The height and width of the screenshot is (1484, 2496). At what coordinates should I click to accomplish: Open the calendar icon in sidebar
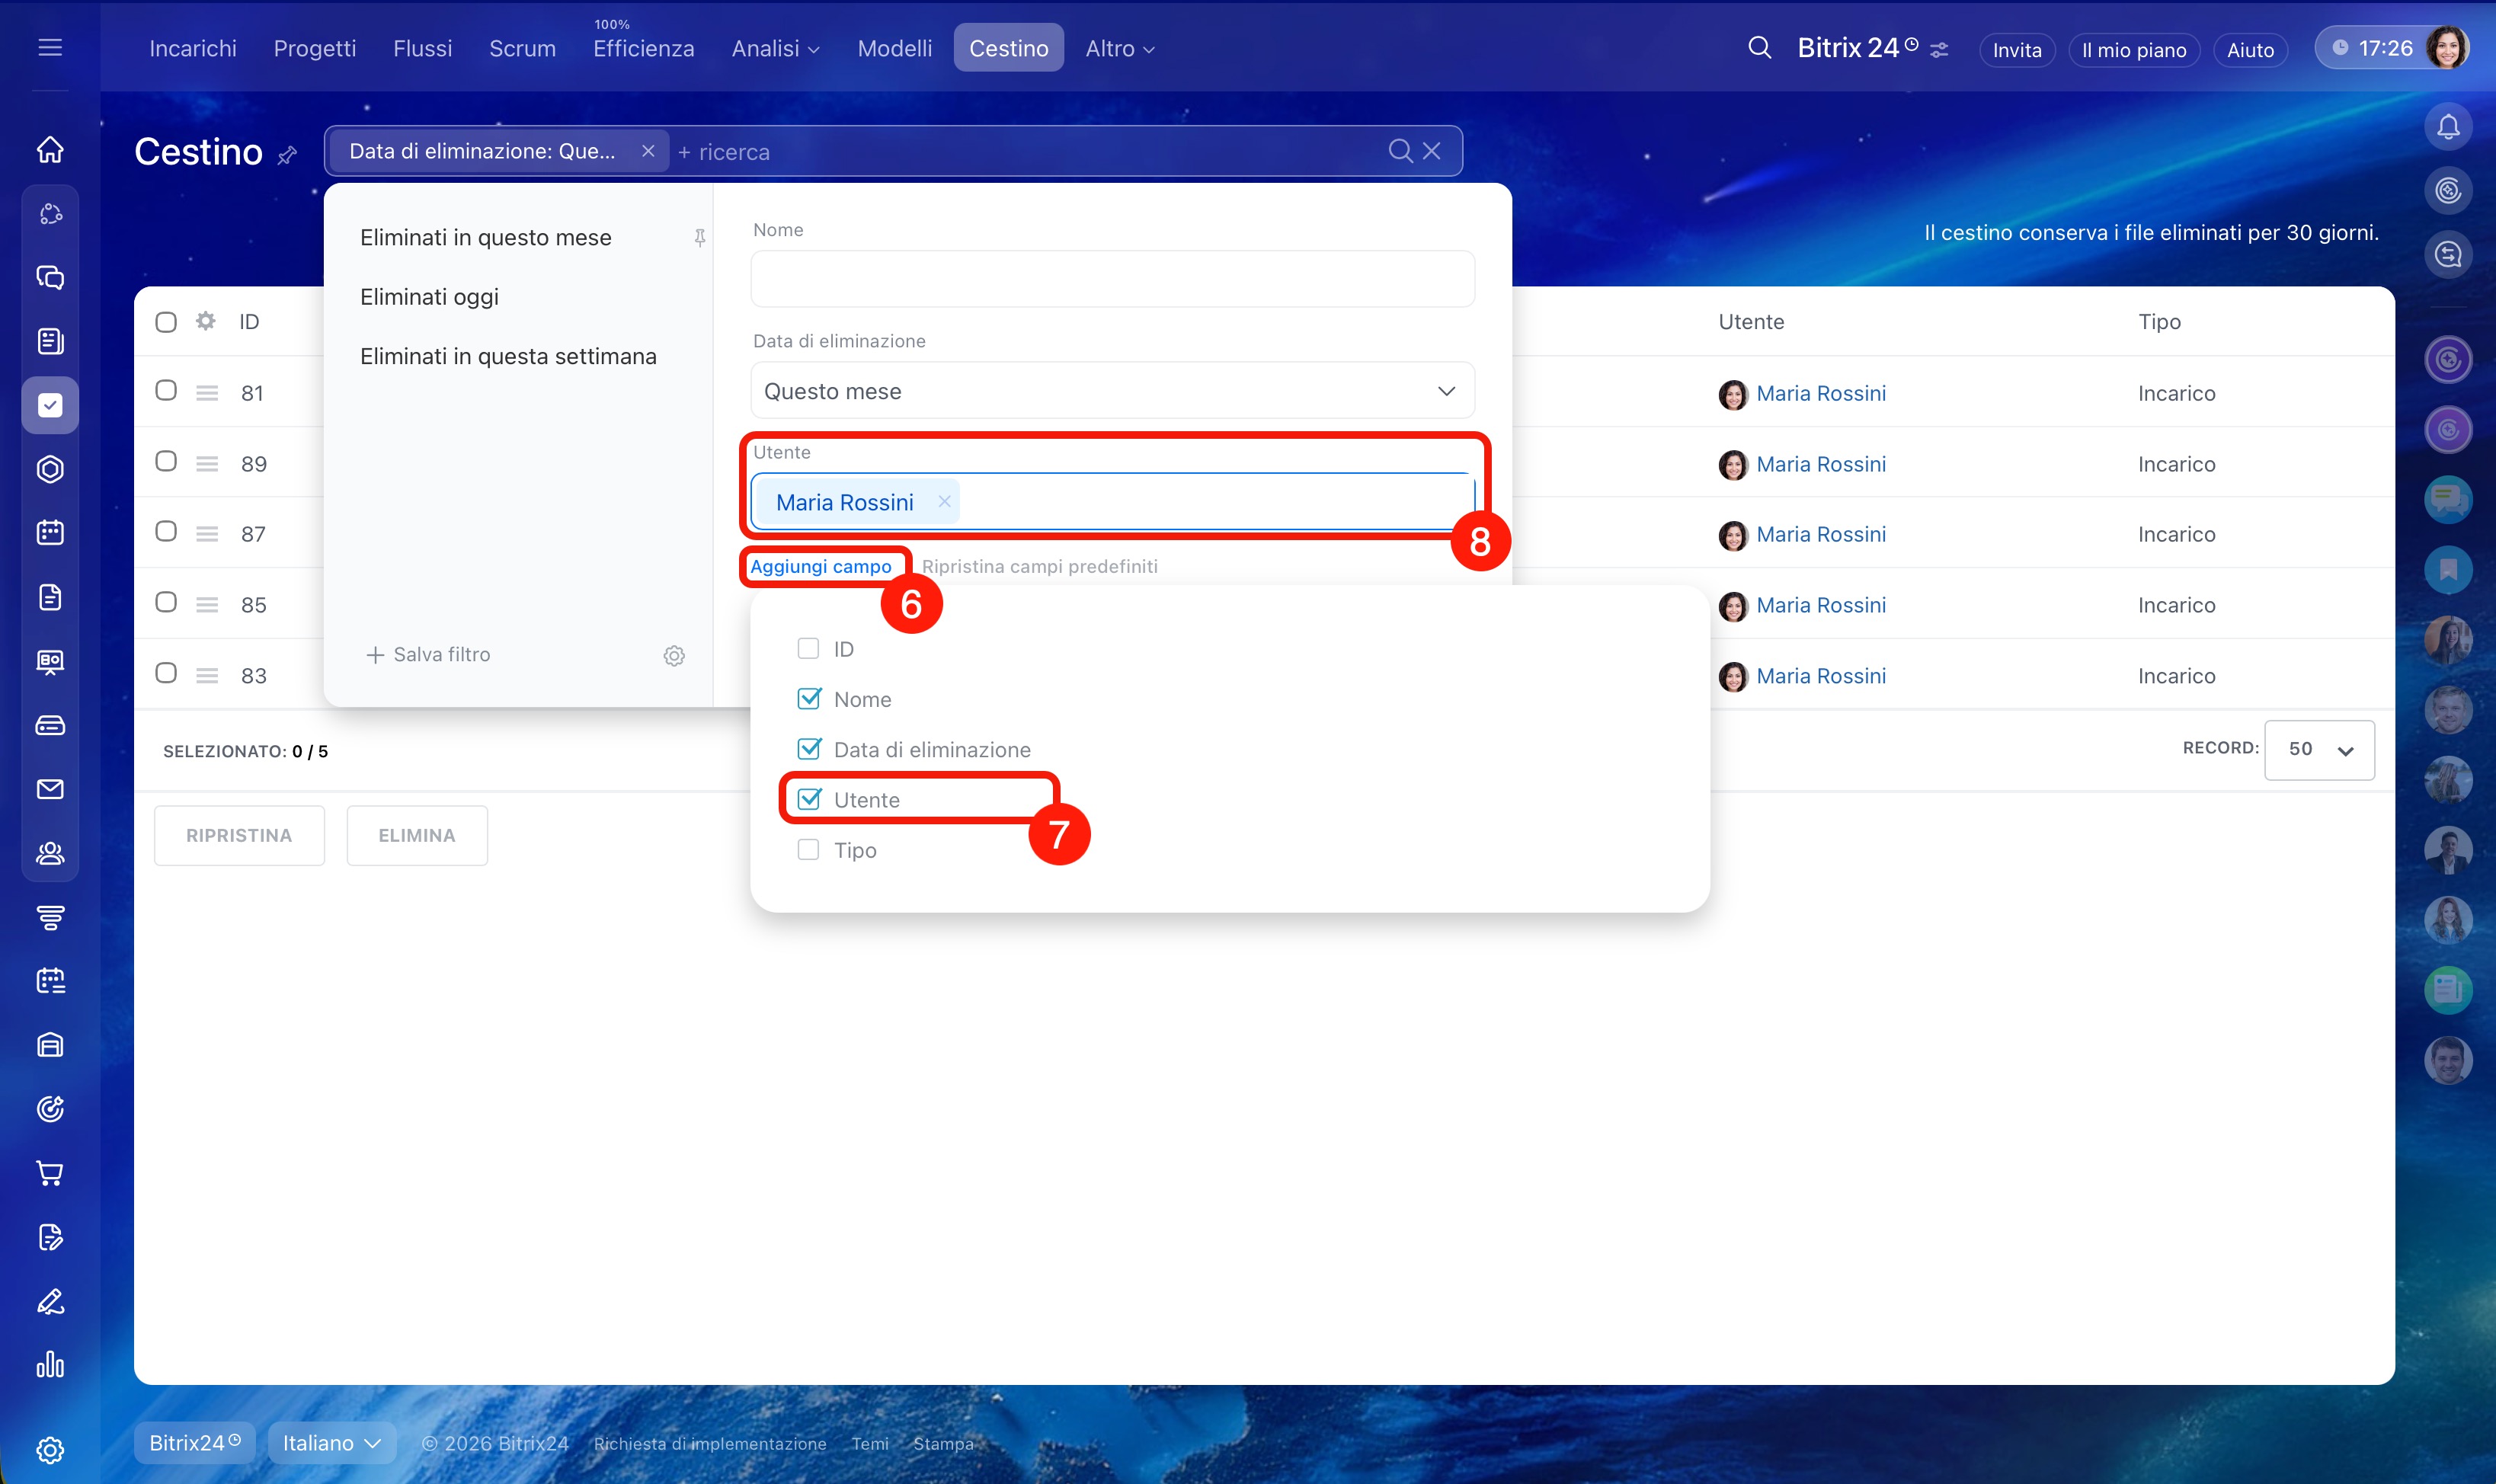click(x=50, y=532)
